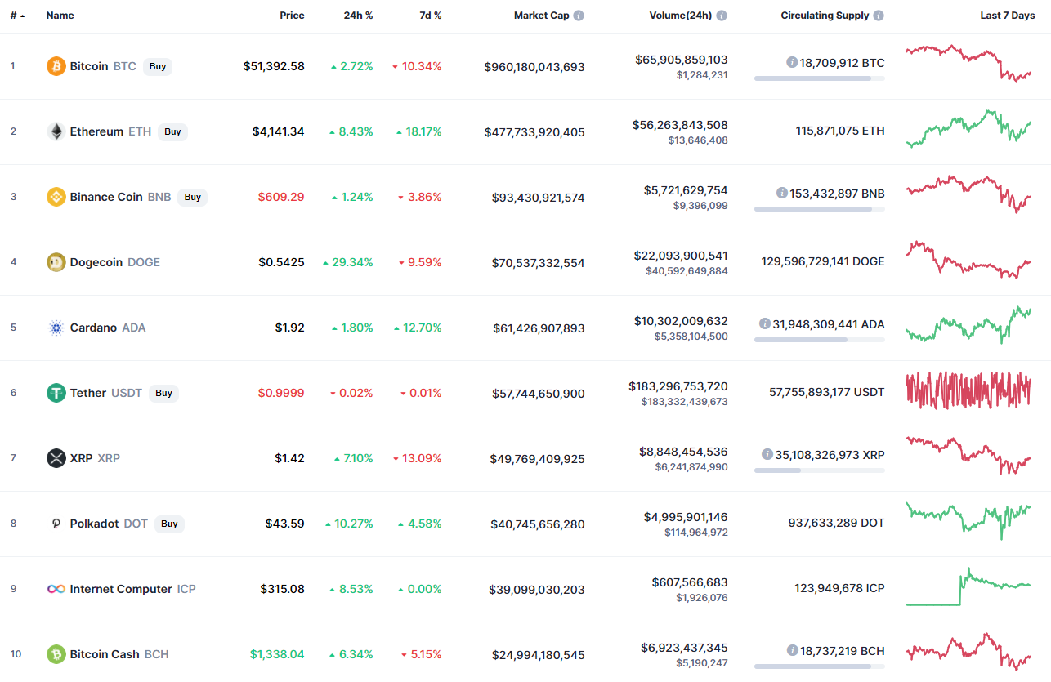Image resolution: width=1051 pixels, height=682 pixels.
Task: Click the Buy button next to Polkadot
Action: (x=169, y=524)
